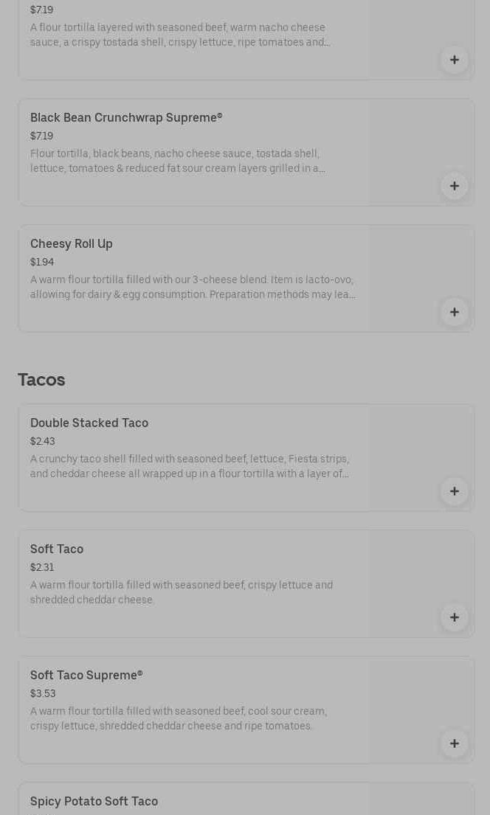Click the $1.94 price of Cheesy Roll Up
Screen dimensions: 490x815
[x=42, y=263]
